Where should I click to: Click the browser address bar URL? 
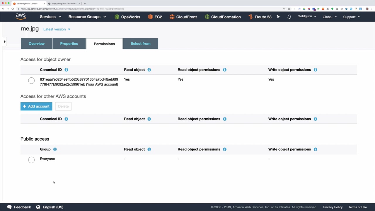72,9
